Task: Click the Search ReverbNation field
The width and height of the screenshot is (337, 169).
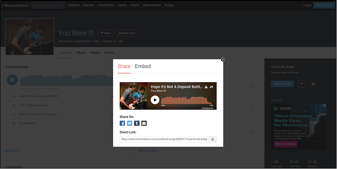Action: [48, 5]
